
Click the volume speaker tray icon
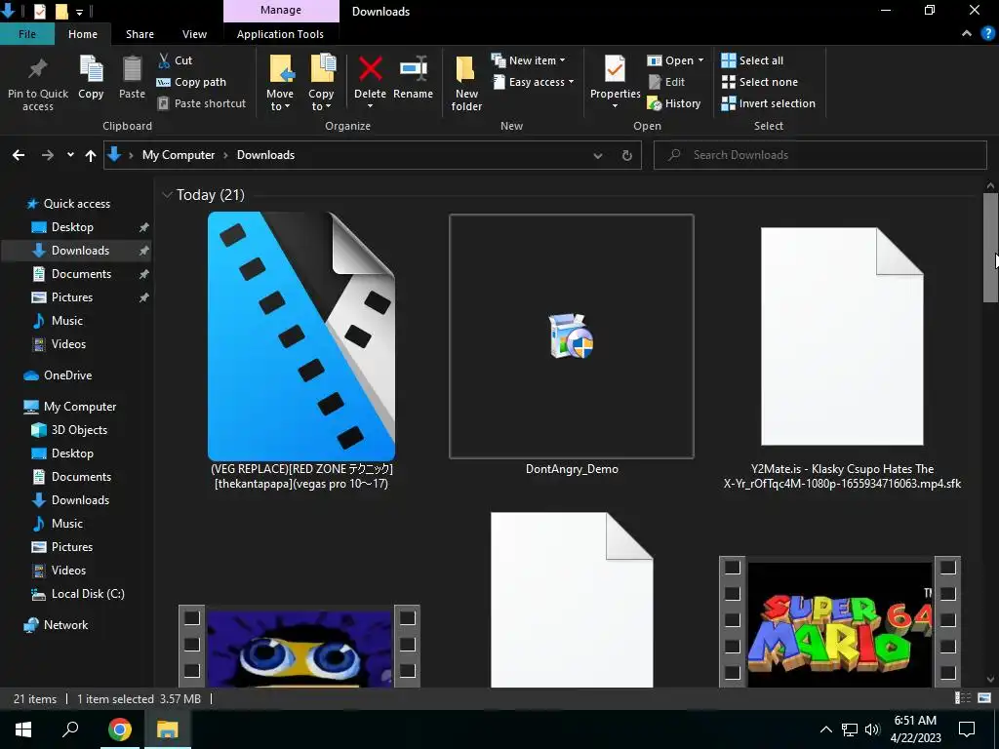[x=872, y=729]
